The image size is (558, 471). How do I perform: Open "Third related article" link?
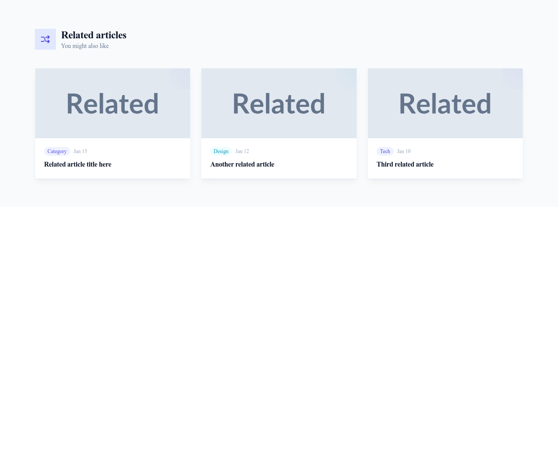(x=405, y=164)
